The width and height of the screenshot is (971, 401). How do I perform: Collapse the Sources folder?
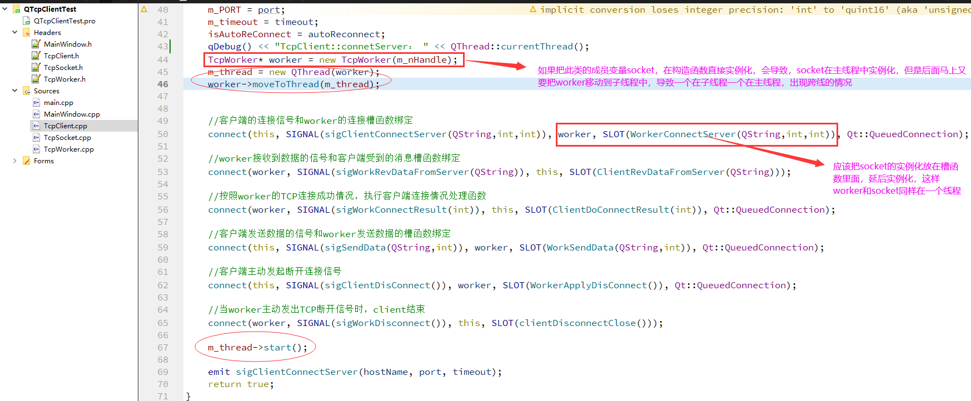(14, 91)
